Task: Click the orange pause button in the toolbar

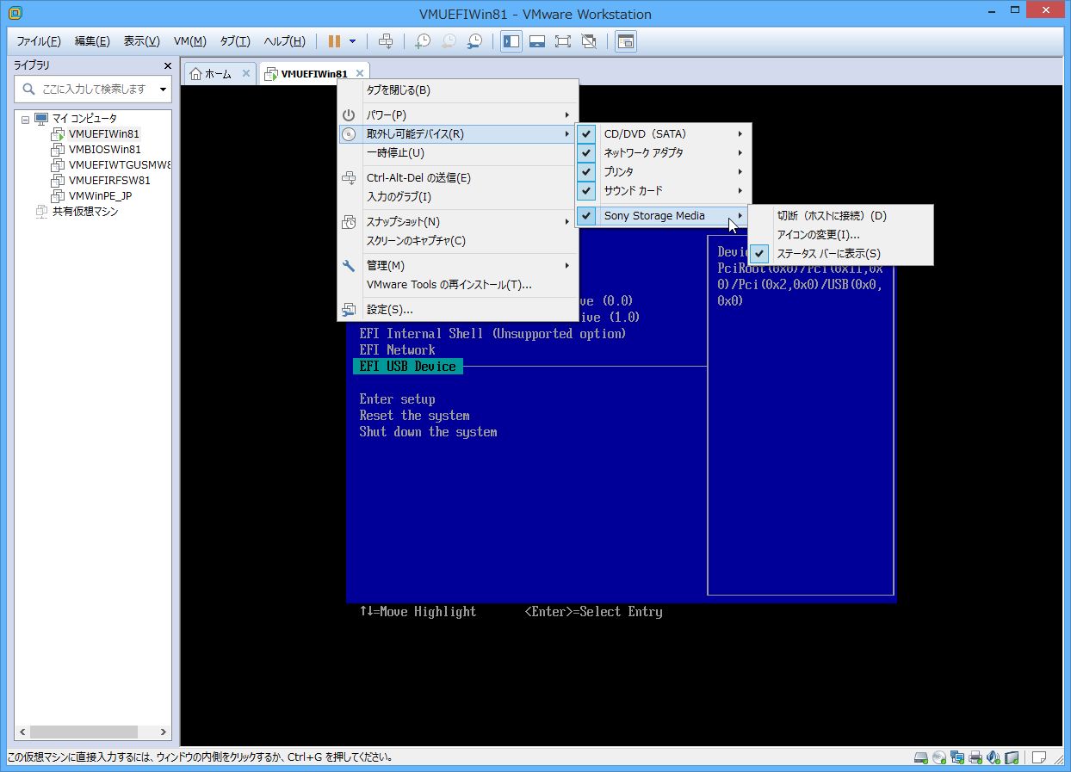Action: (x=334, y=41)
